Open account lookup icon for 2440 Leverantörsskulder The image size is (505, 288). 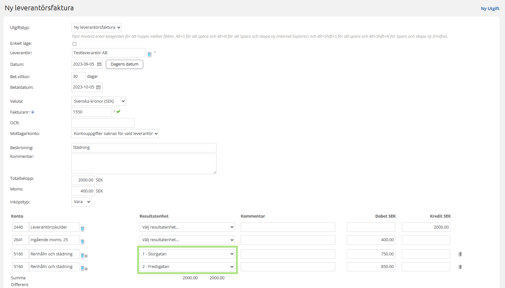pyautogui.click(x=82, y=229)
